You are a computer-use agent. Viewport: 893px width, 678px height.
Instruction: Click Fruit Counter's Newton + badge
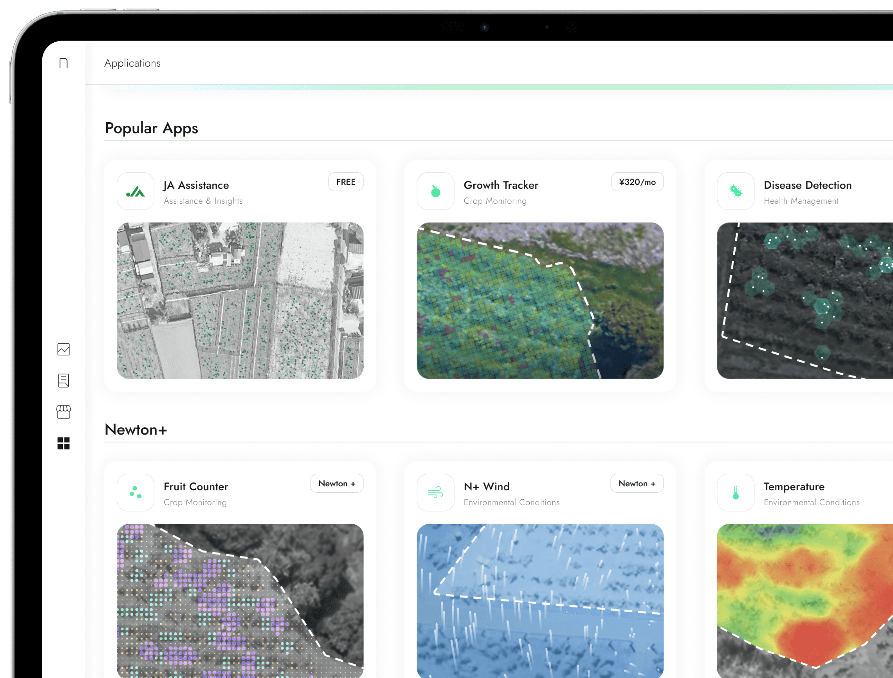pyautogui.click(x=337, y=483)
